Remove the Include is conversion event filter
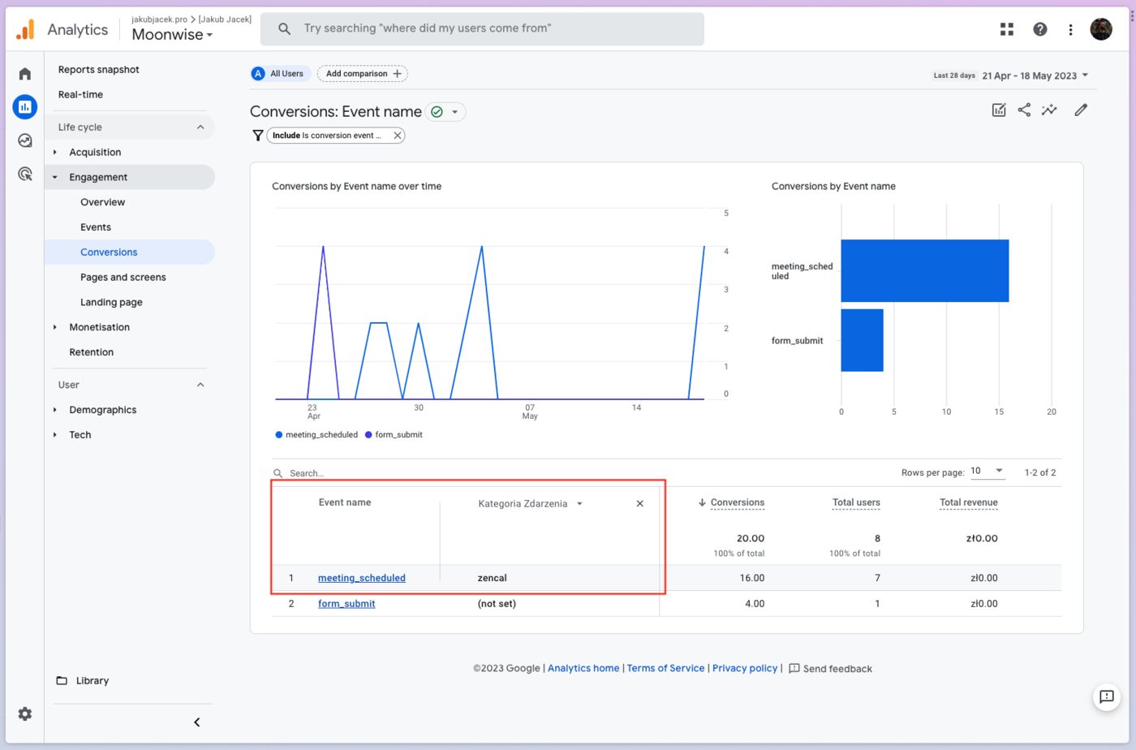The width and height of the screenshot is (1136, 750). (398, 136)
